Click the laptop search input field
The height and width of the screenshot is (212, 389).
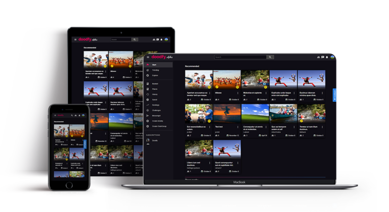click(240, 57)
